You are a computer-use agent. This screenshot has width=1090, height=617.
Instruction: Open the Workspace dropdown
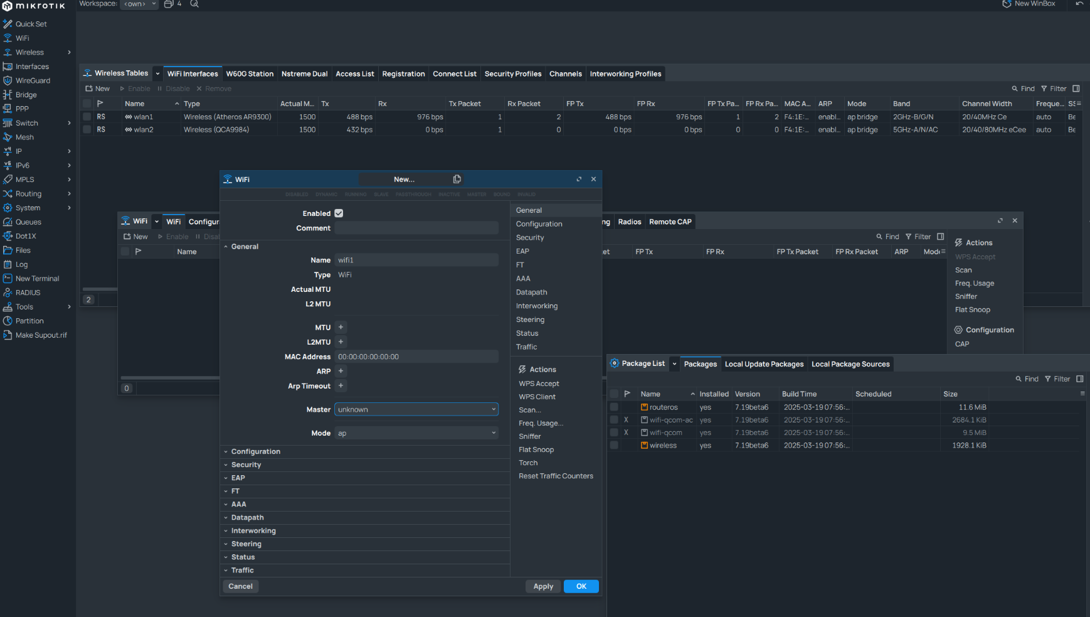point(139,4)
